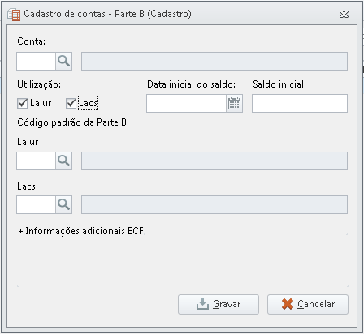Click the Lacs code search magnifier icon

click(64, 204)
